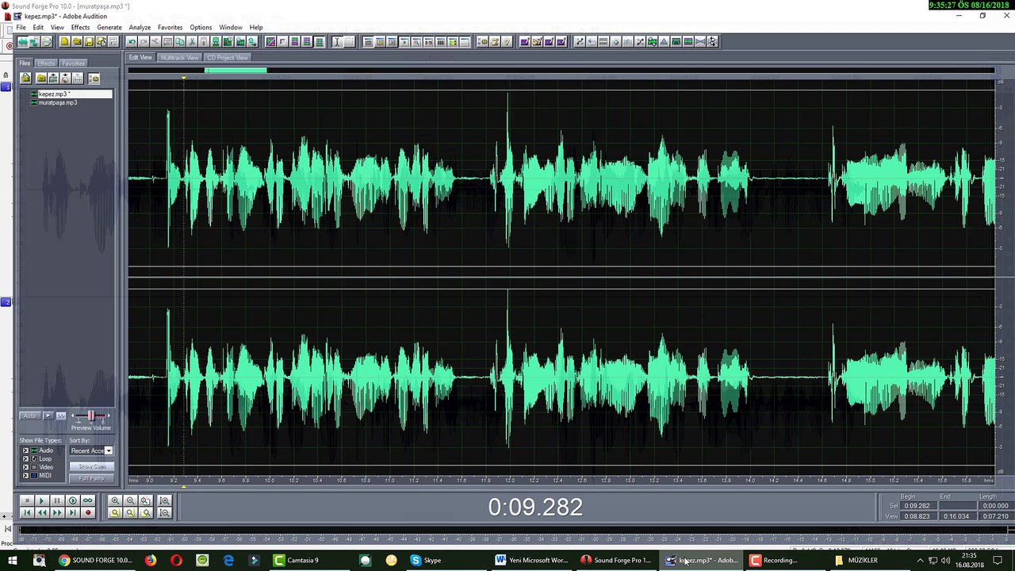
Task: Open the Analyze menu
Action: click(x=140, y=27)
